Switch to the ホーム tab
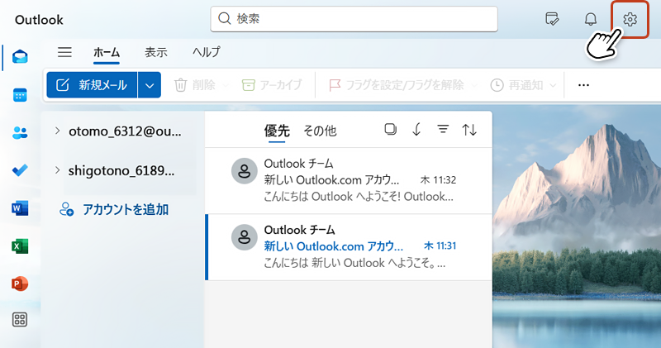Viewport: 661px width, 348px height. (x=107, y=52)
